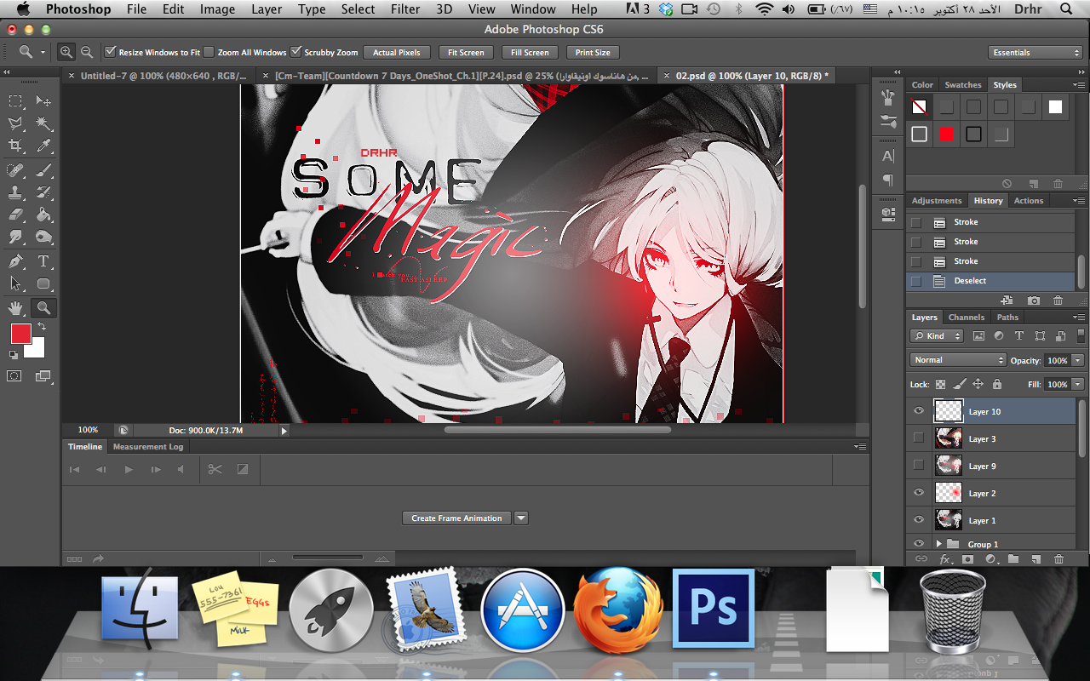
Task: Show Layer 9 visibility
Action: coord(918,466)
